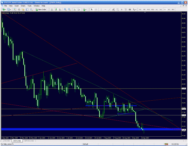Select the USDX,Daily chart tab
Viewport: 188px width, 146px height.
[17, 141]
